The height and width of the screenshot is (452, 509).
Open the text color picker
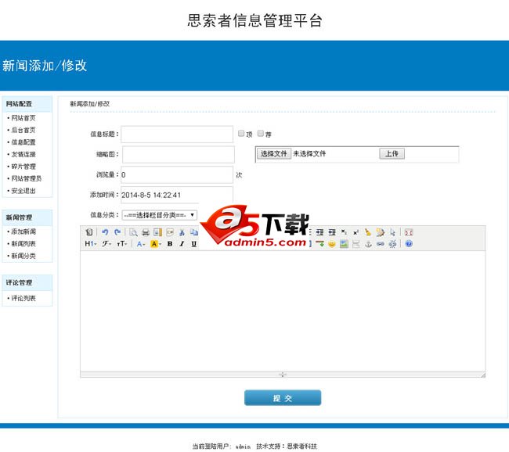[x=140, y=244]
